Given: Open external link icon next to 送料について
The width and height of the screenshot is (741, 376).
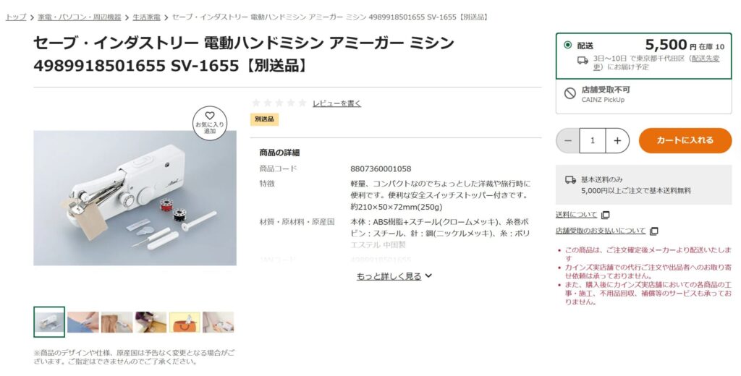Looking at the screenshot, I should point(606,215).
